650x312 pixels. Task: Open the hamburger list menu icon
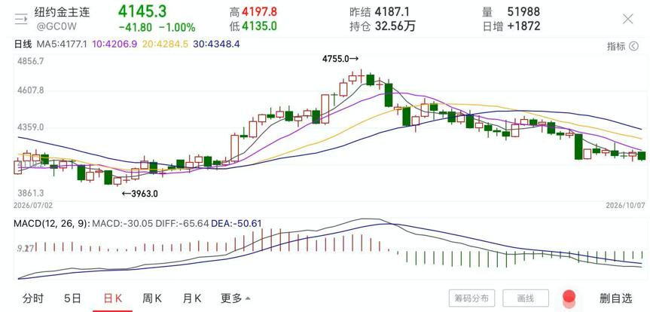tap(21, 19)
